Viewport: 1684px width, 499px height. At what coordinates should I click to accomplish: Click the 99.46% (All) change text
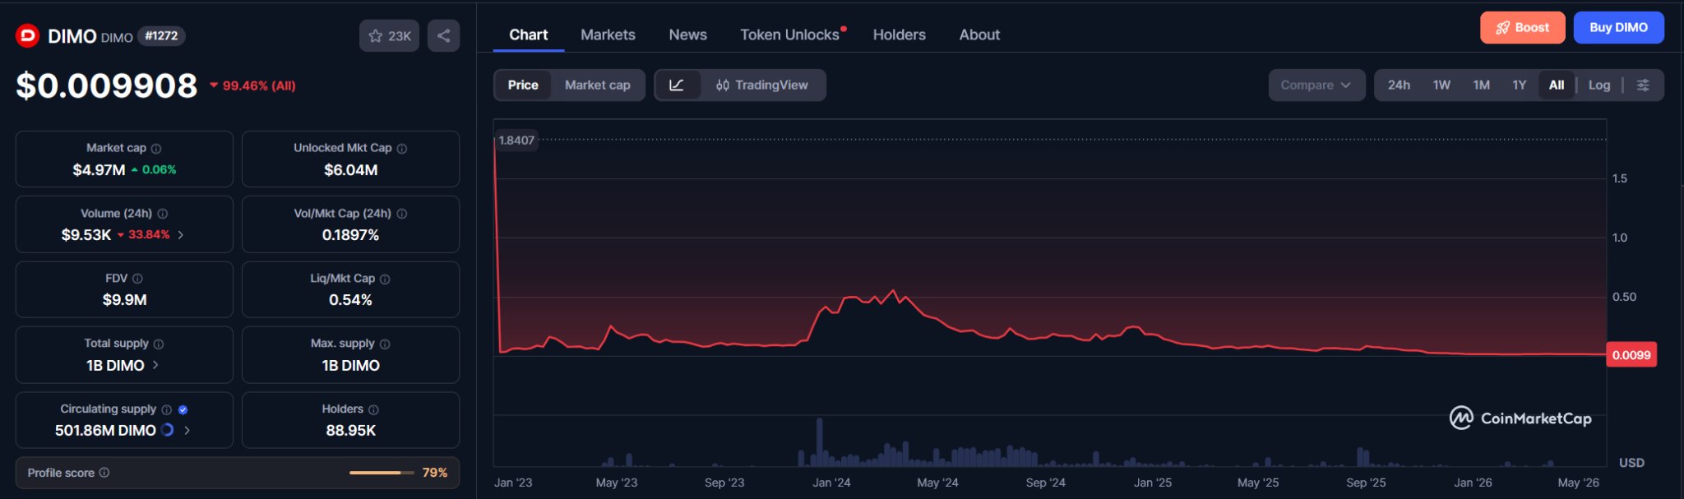pos(259,85)
